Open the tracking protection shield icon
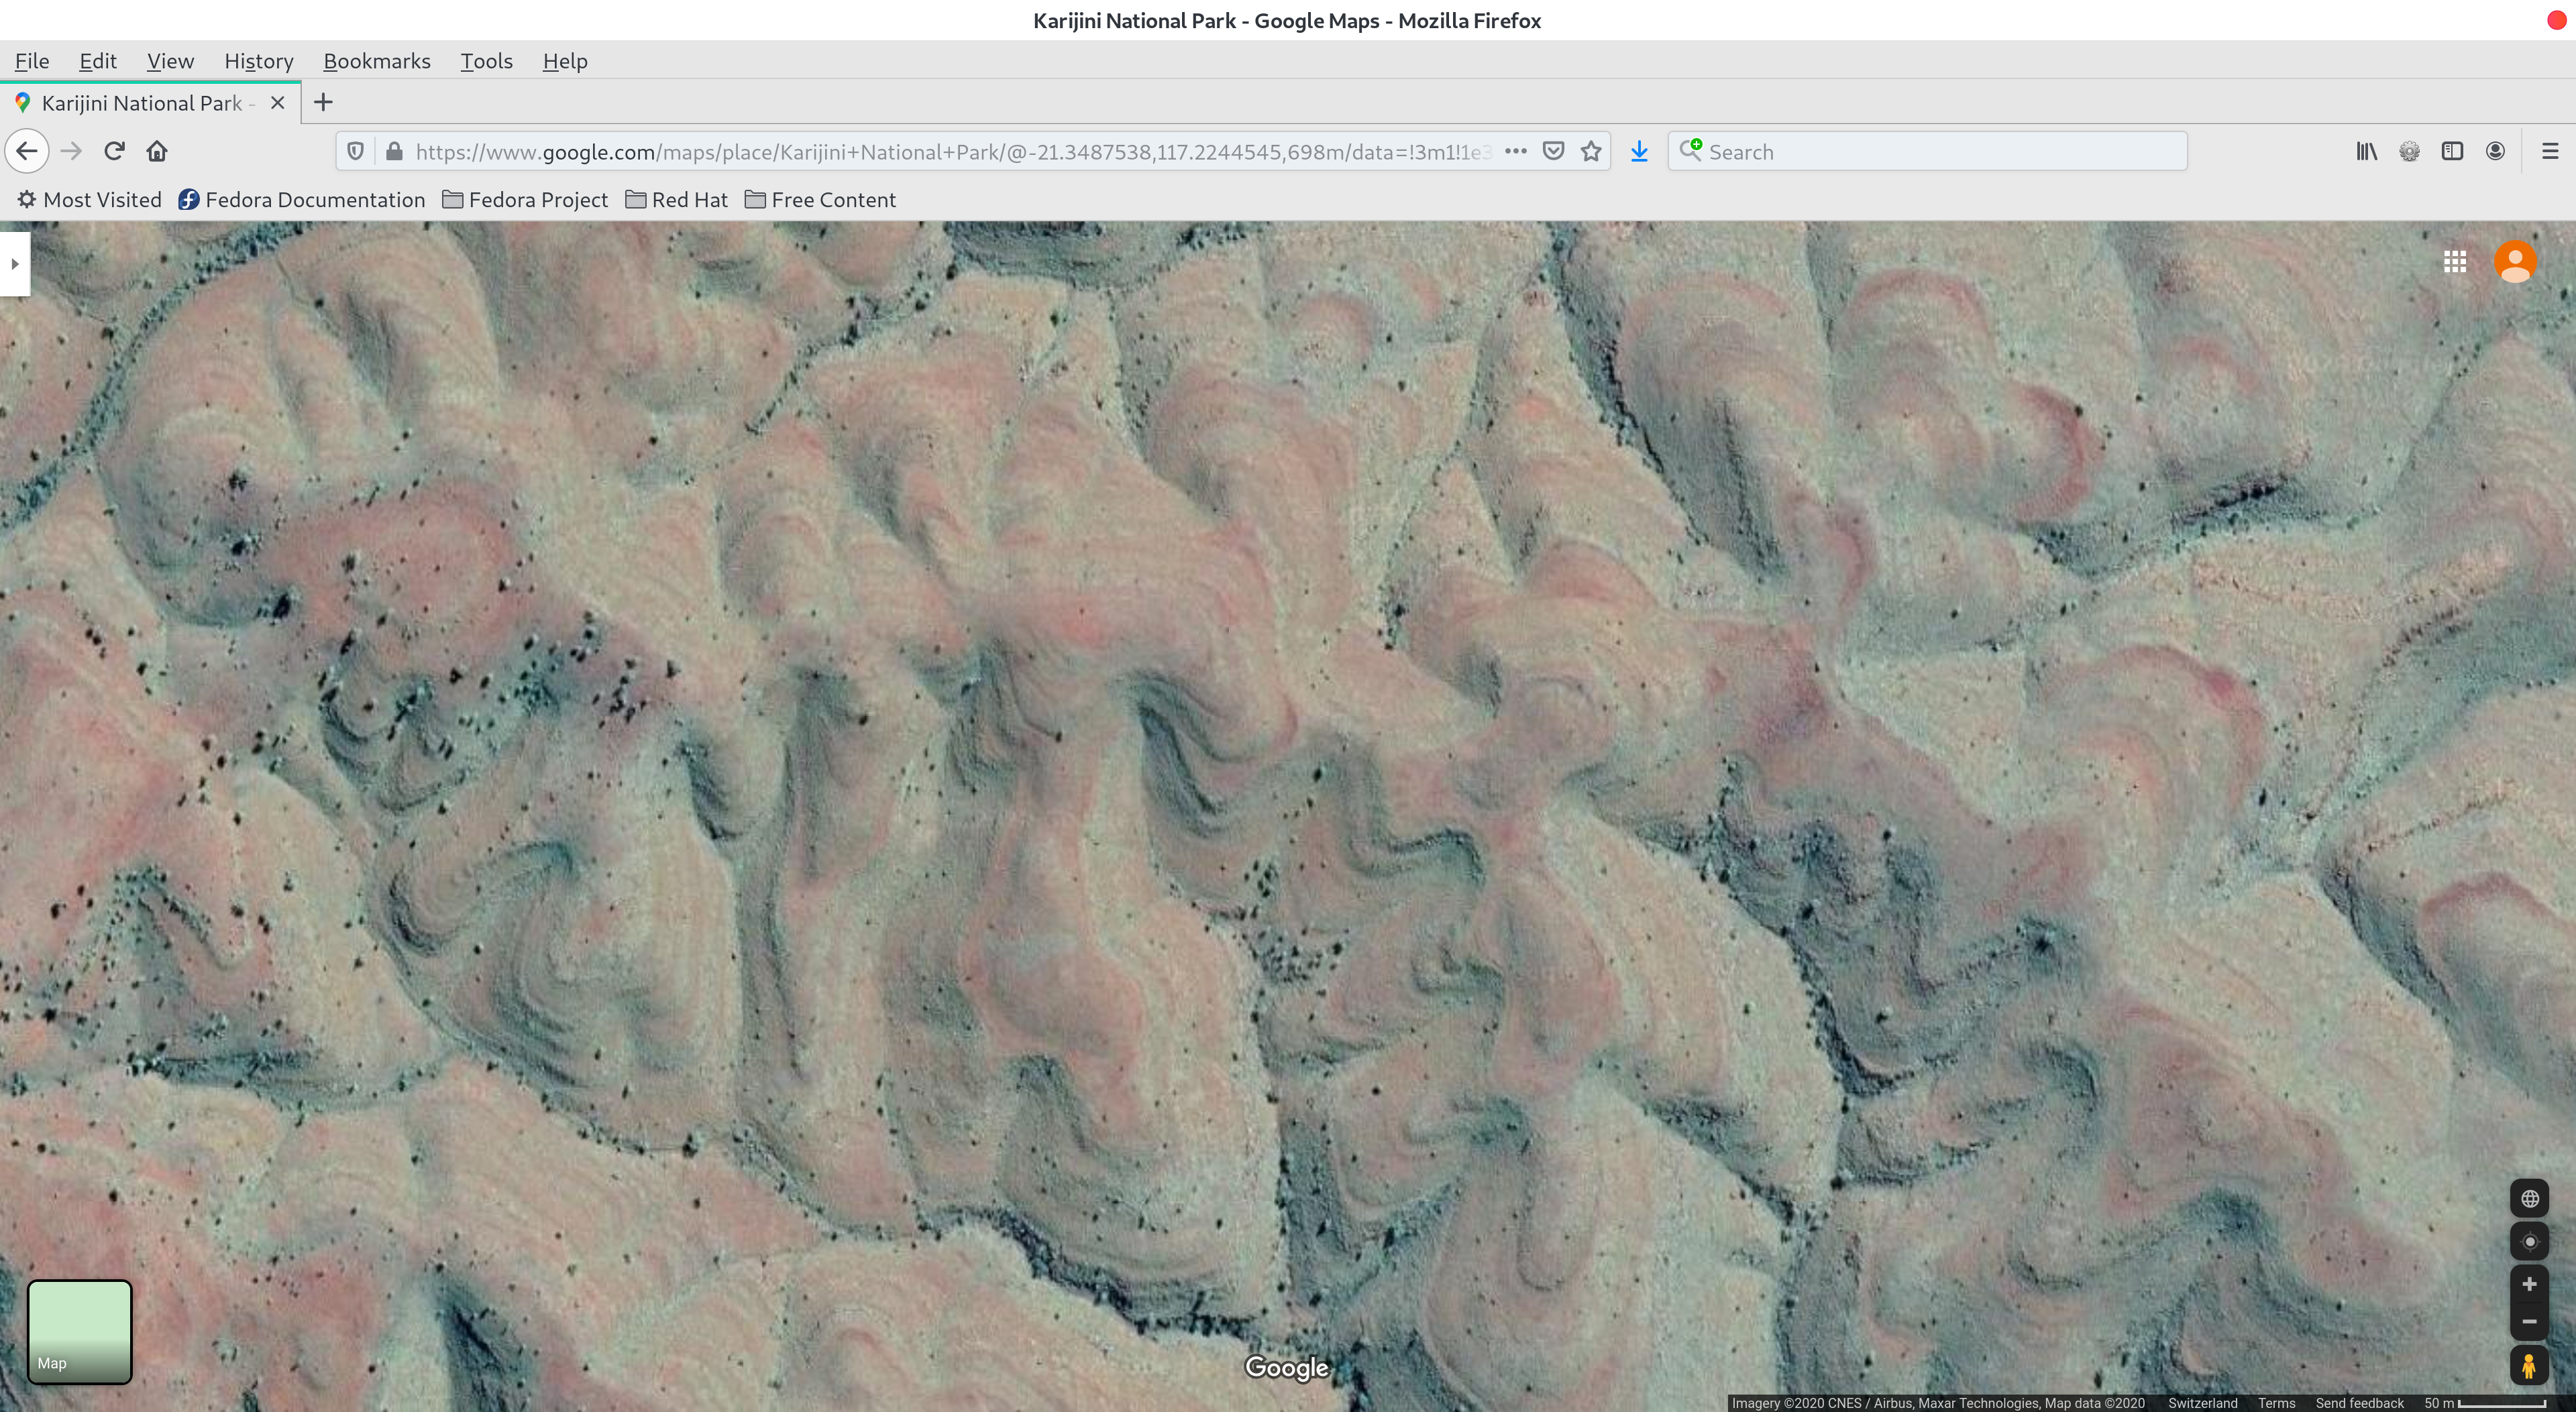Viewport: 2576px width, 1412px height. (355, 152)
